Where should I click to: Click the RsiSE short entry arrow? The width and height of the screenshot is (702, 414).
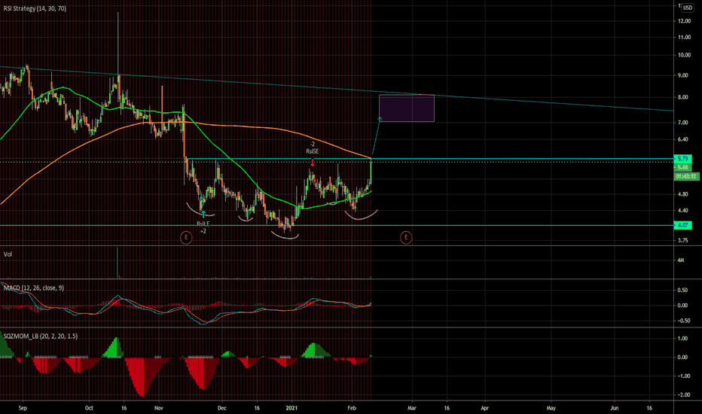(313, 163)
